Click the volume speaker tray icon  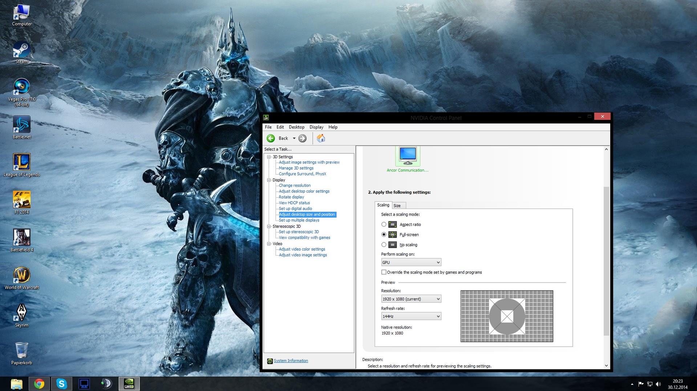(x=658, y=384)
